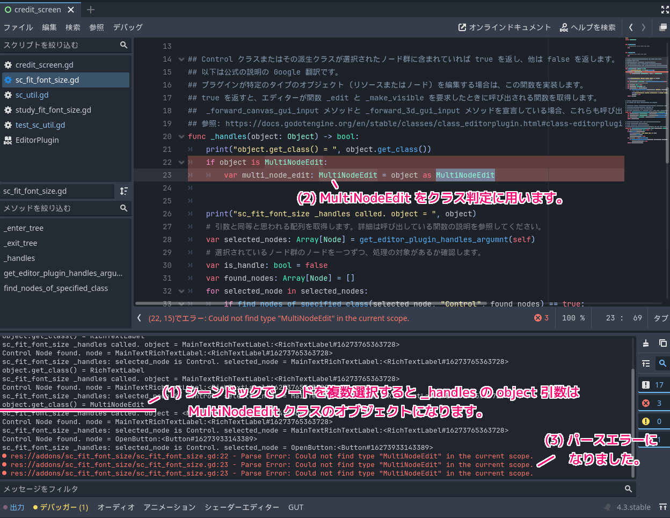
Task: Go to previous edit location arrow
Action: [631, 27]
